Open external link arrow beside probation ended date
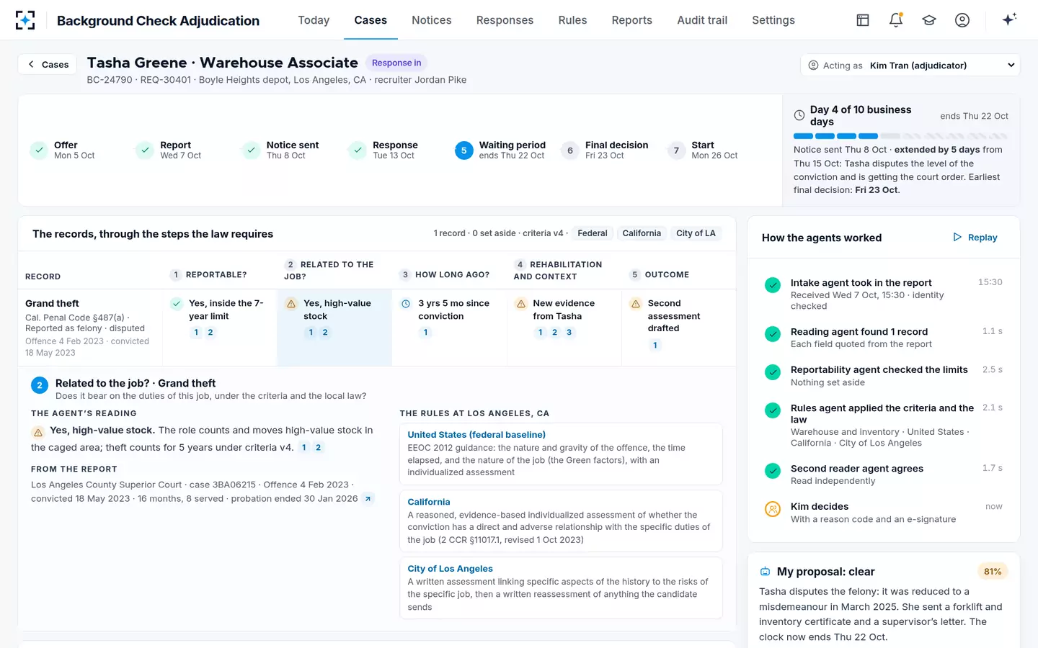Viewport: 1038px width, 648px height. [x=368, y=498]
